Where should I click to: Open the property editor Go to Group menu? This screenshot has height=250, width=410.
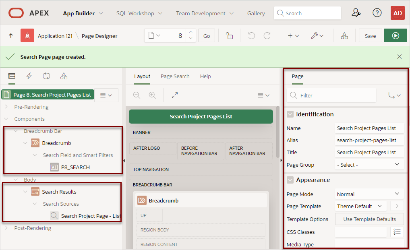point(394,95)
